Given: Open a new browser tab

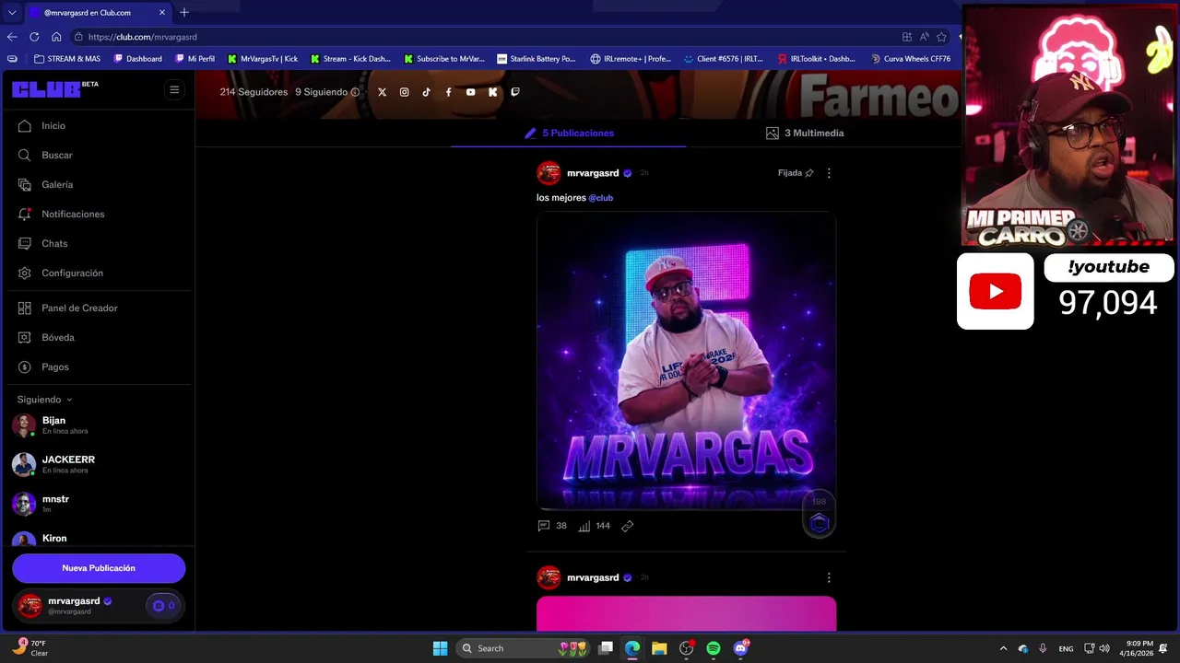Looking at the screenshot, I should (x=184, y=12).
